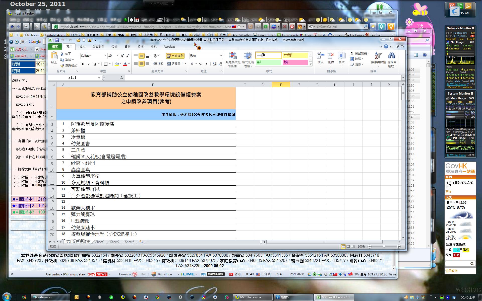Open the 檔案 File tab
This screenshot has height=301, width=482.
point(55,46)
